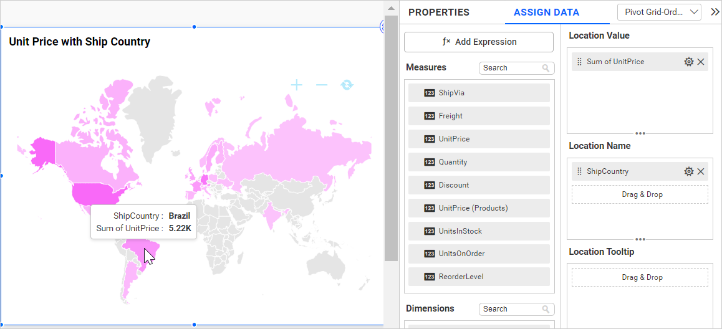Open the Pivot Grid data source dropdown
This screenshot has height=329, width=722.
tap(659, 12)
